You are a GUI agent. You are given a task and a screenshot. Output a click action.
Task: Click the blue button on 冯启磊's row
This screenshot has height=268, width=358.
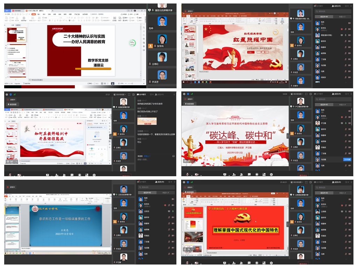point(347,159)
